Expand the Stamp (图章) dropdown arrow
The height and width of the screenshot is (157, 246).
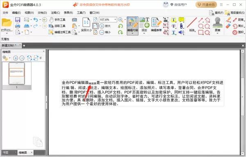217,33
